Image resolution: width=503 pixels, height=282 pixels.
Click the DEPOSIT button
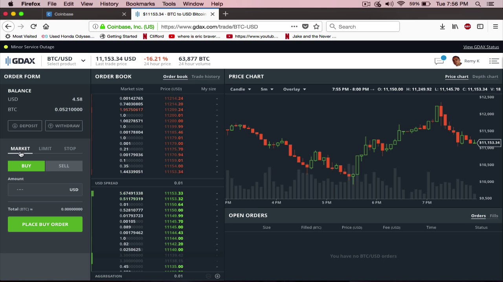pos(25,126)
